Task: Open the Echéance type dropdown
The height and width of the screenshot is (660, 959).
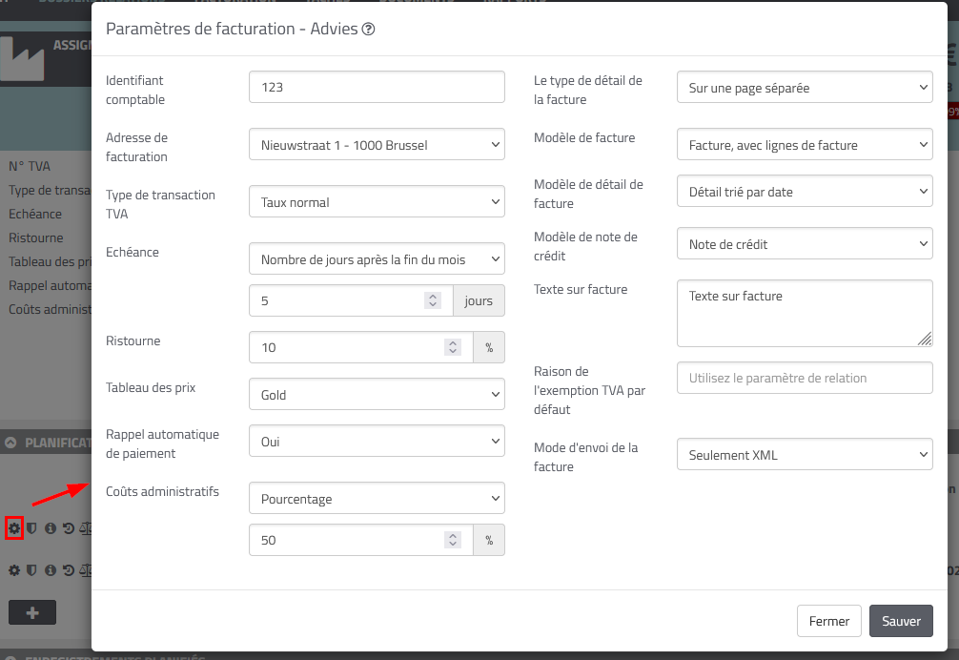Action: [x=377, y=258]
